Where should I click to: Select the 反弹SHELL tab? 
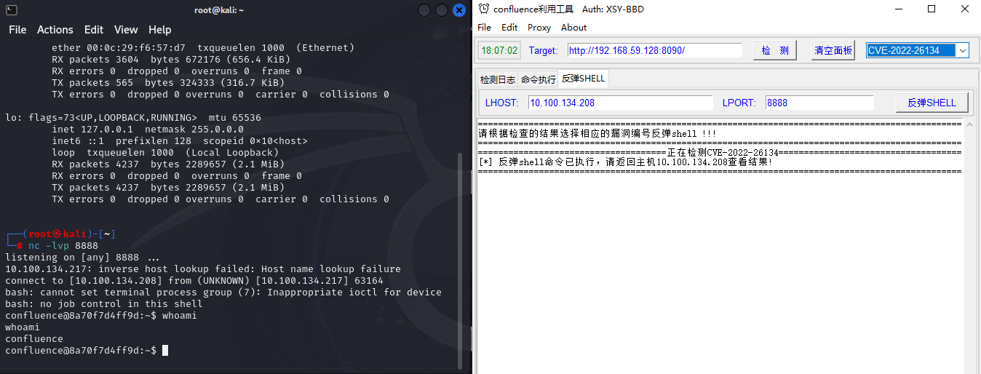[583, 79]
